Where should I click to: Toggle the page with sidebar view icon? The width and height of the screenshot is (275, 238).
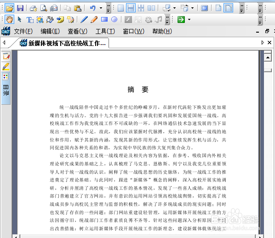(229, 8)
